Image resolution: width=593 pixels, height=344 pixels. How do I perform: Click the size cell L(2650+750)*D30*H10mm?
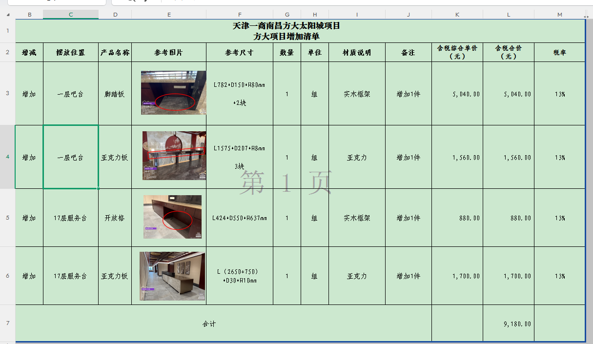coord(240,276)
